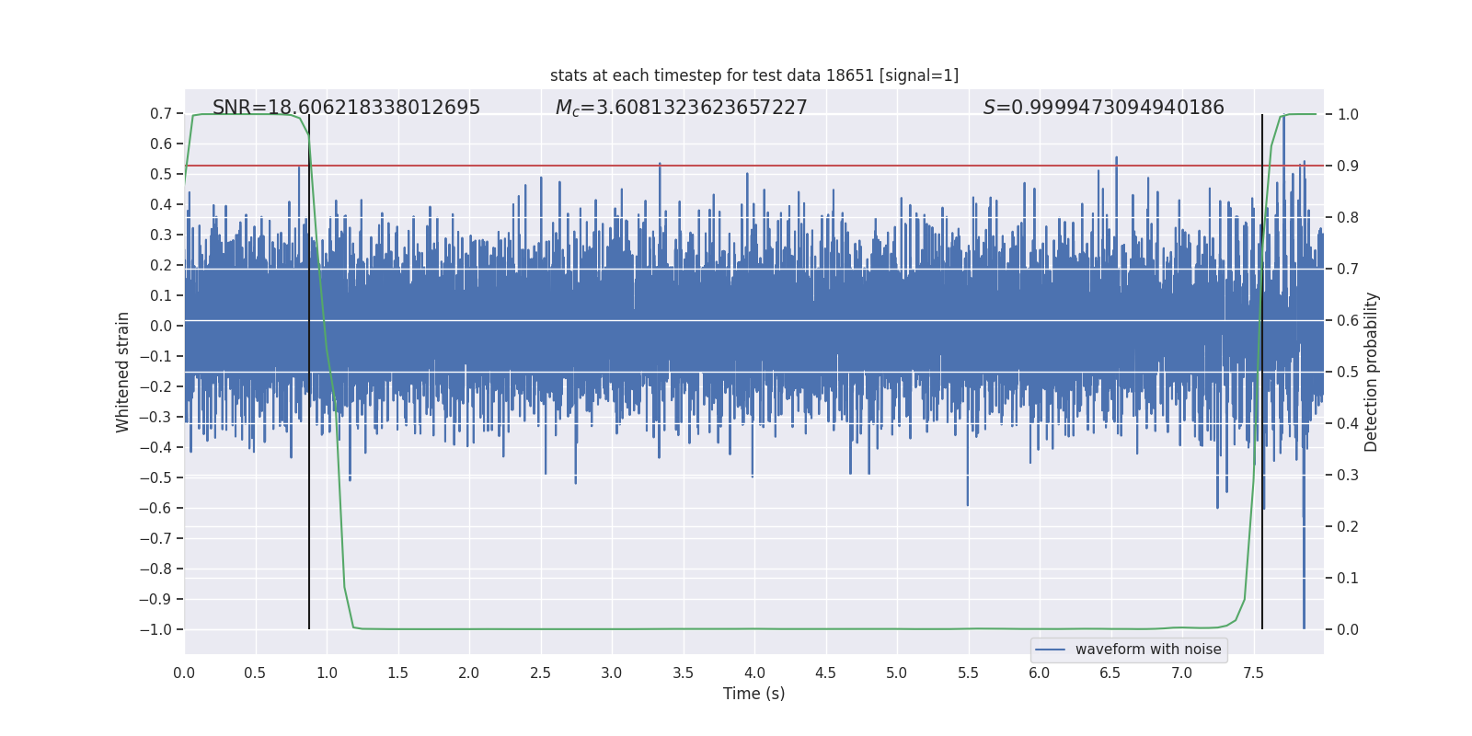The width and height of the screenshot is (1472, 736).
Task: Click the right axis tick label 0.5
Action: [1348, 372]
